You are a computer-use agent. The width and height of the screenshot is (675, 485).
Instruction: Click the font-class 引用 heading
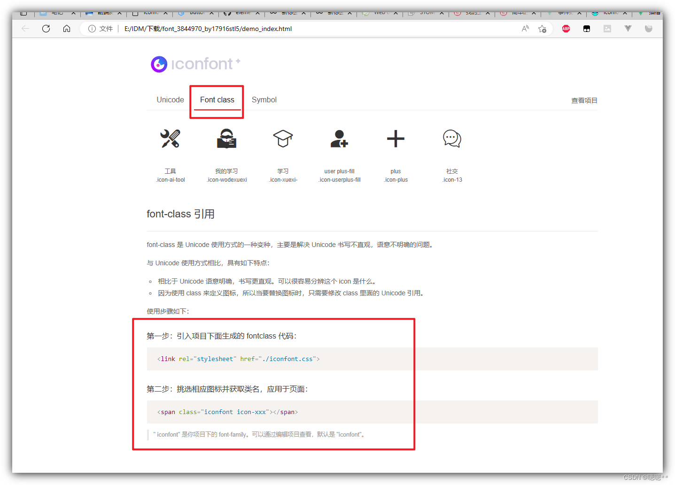click(180, 214)
